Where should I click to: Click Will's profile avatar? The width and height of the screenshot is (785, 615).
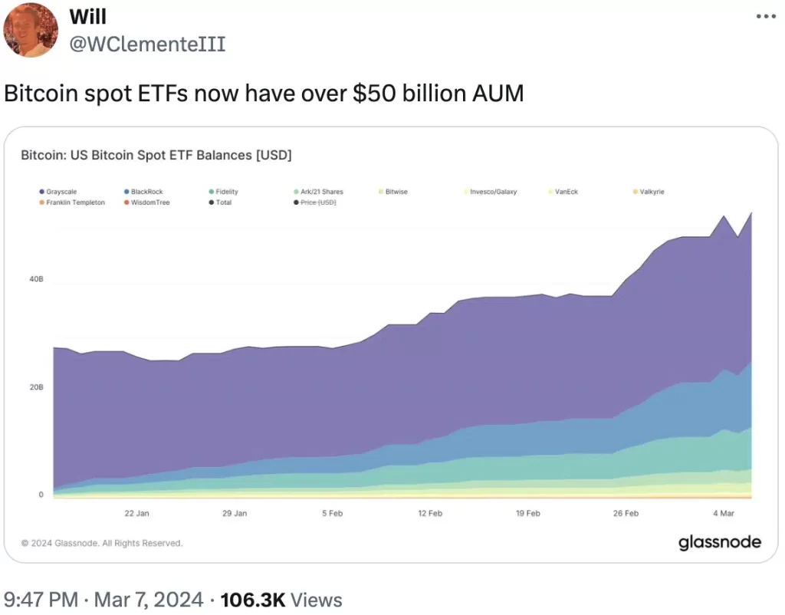[x=31, y=29]
